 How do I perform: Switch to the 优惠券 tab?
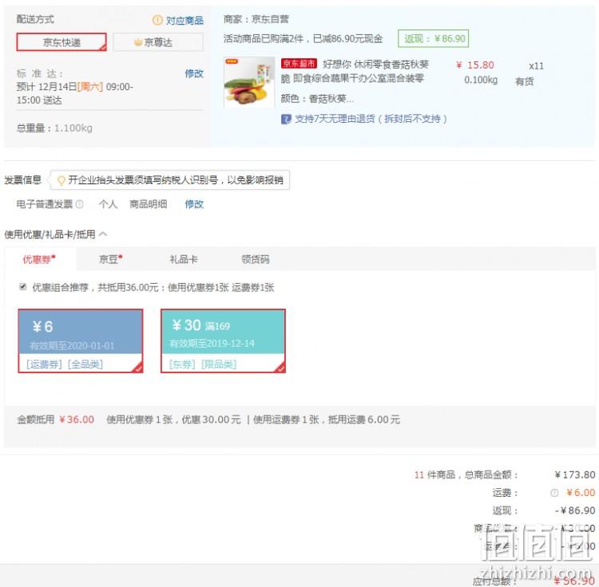click(39, 259)
